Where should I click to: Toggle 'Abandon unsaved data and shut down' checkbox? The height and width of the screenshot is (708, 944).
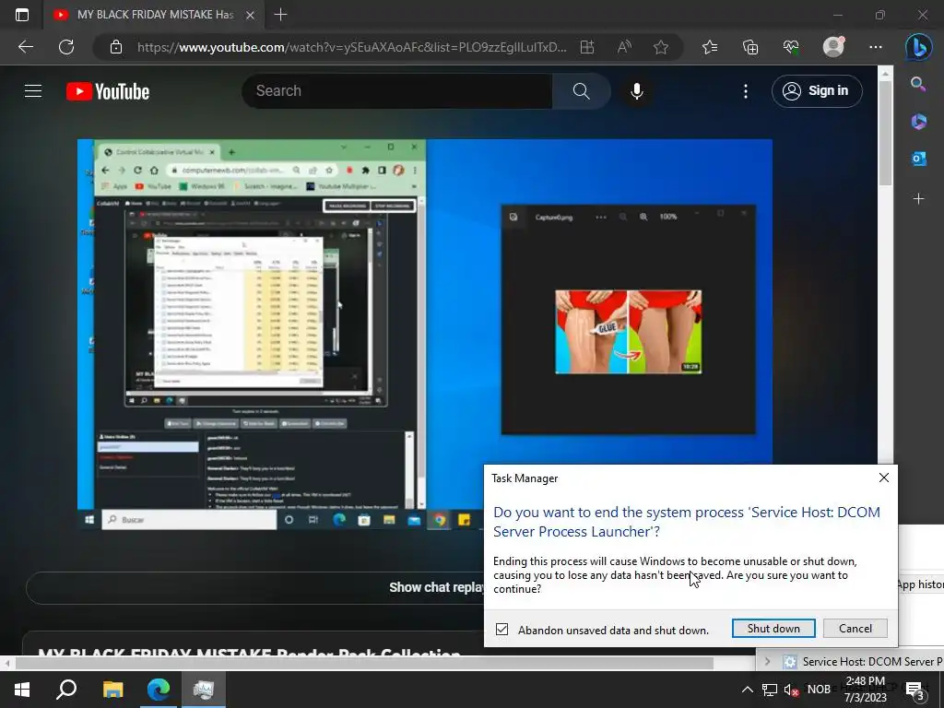pyautogui.click(x=501, y=629)
